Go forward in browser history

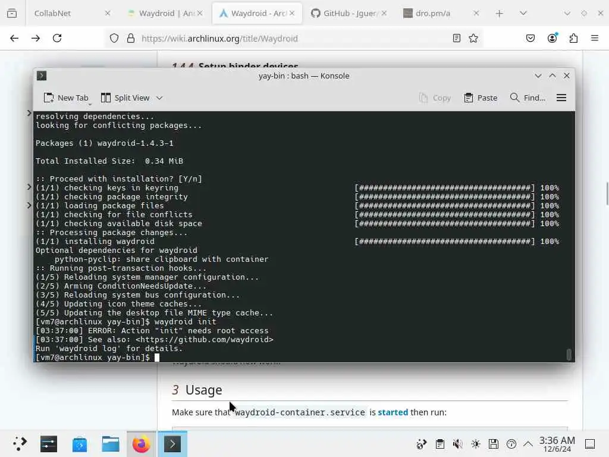pos(36,38)
